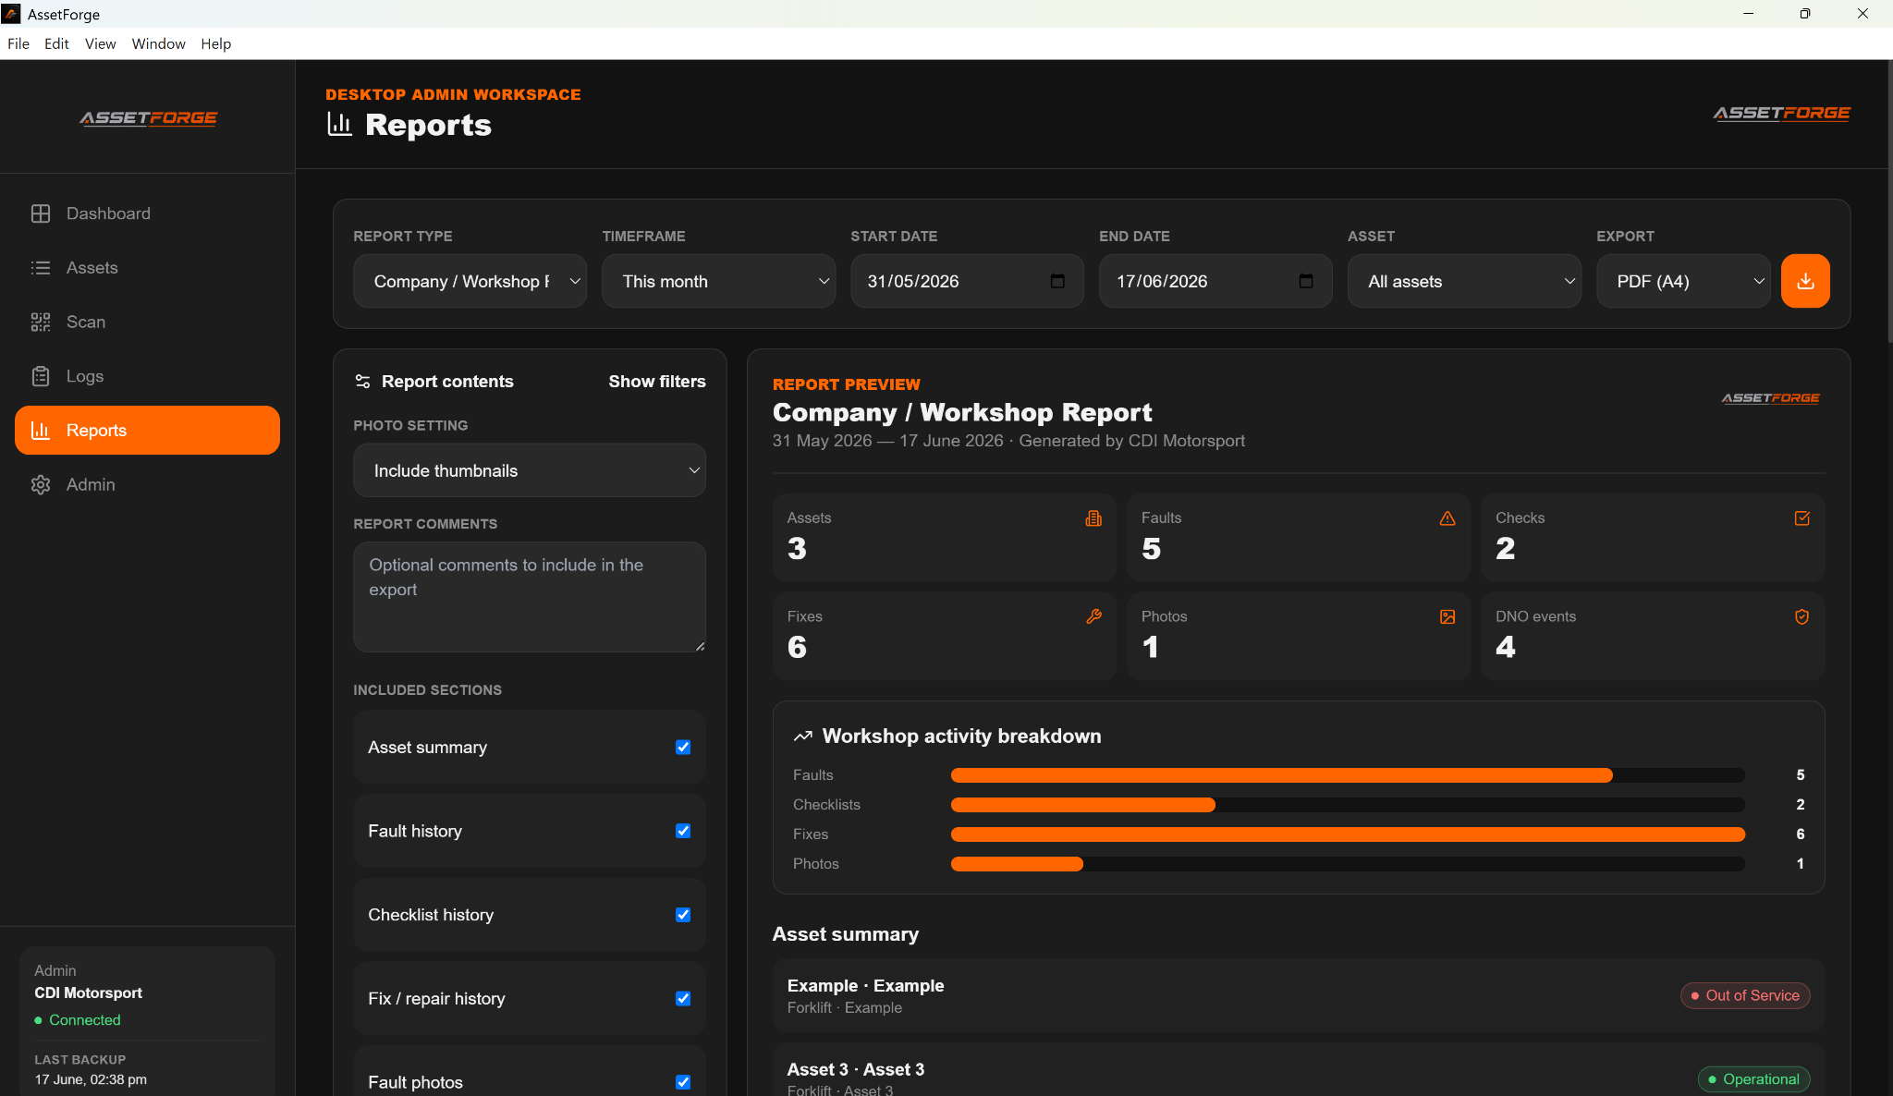The image size is (1893, 1096).
Task: Click the Faults card warning triangle icon
Action: tap(1447, 518)
